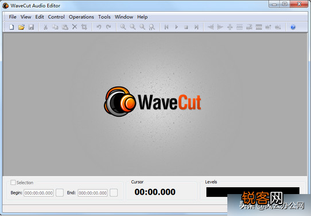This screenshot has height=216, width=311.
Task: Click the Cut scissors icon
Action: click(x=46, y=27)
